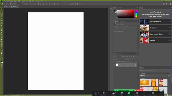Screen dimensions: 172x96
Task: Click Zoom Participants icon
Action: point(113,93)
